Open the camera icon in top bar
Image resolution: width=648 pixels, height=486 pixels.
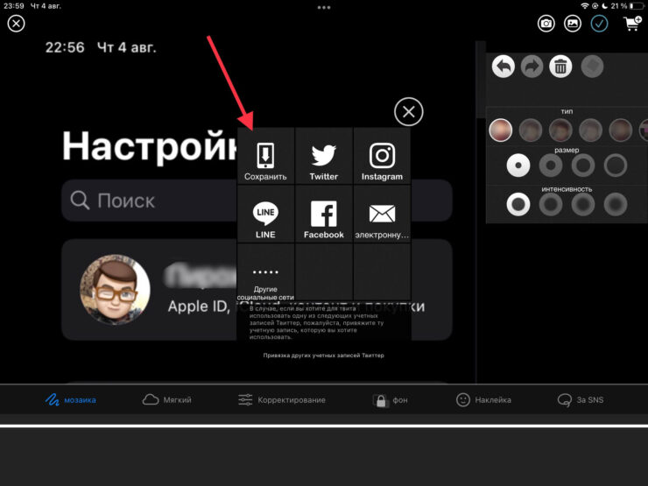546,24
